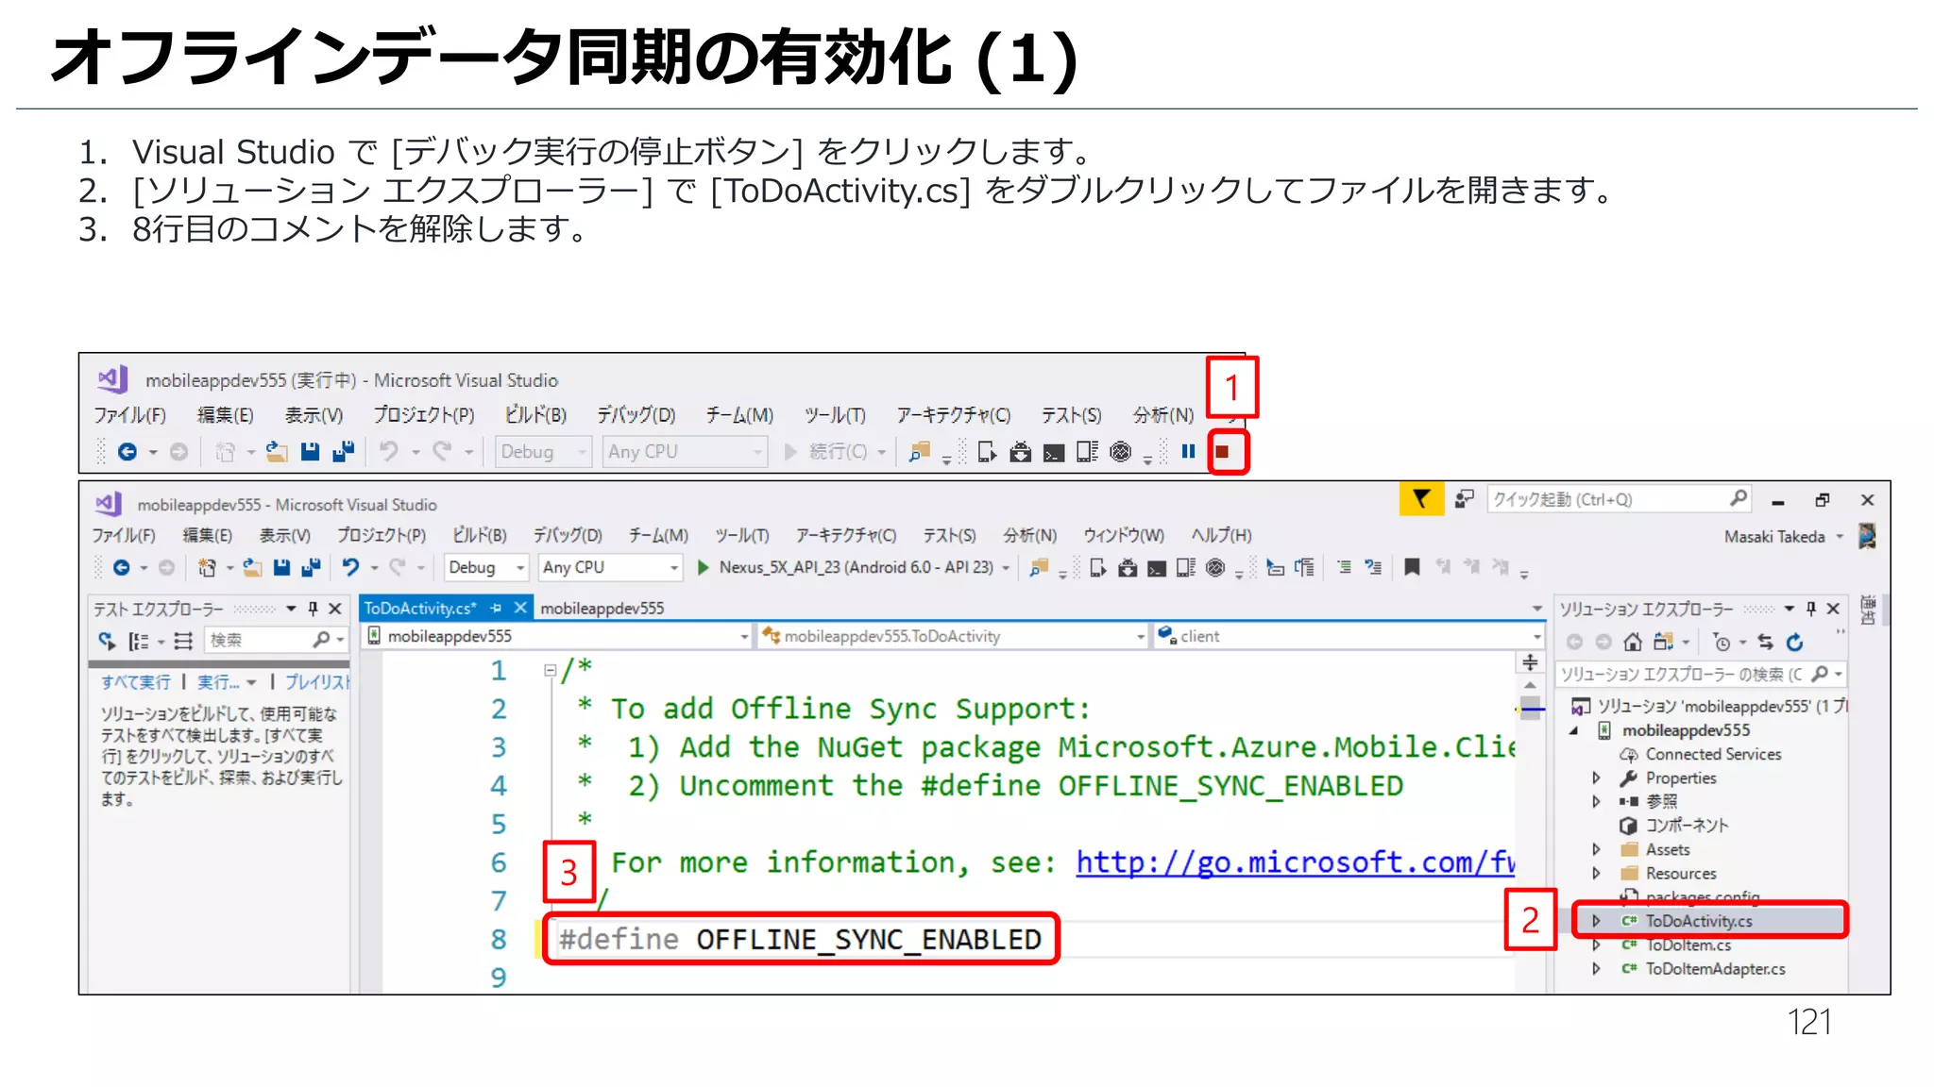Open ヘルプ(H) menu in the lower window
Screen dimensions: 1934x1087
(x=1221, y=535)
